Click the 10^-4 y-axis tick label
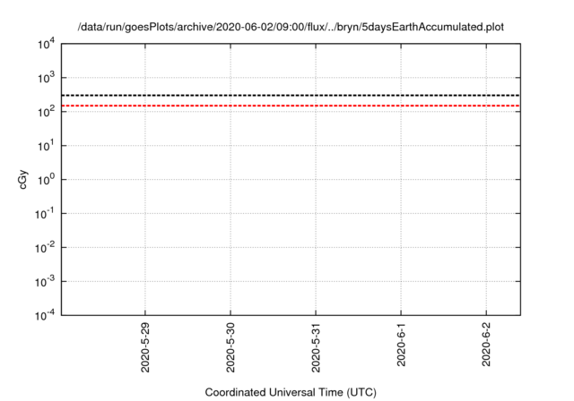574x401 pixels. pos(45,315)
